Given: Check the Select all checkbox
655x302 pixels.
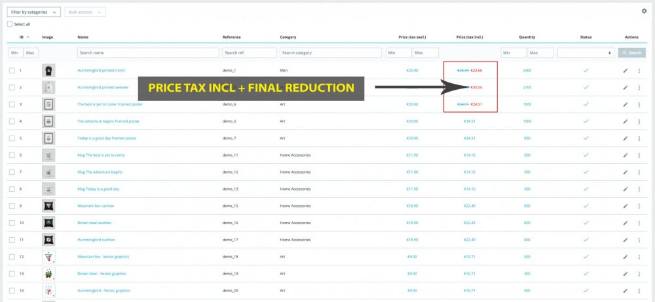Looking at the screenshot, I should (10, 24).
